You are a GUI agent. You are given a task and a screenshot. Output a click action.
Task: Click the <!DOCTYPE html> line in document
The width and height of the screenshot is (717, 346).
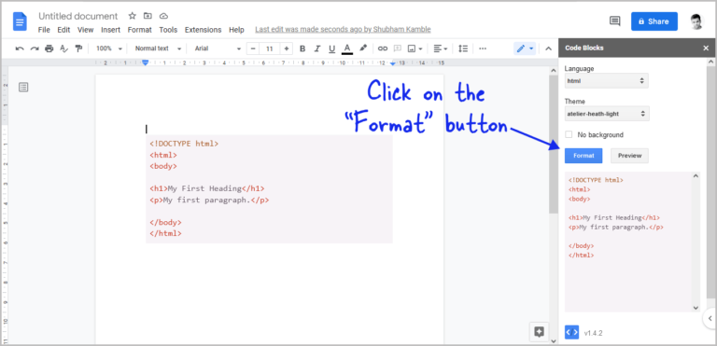pyautogui.click(x=184, y=144)
